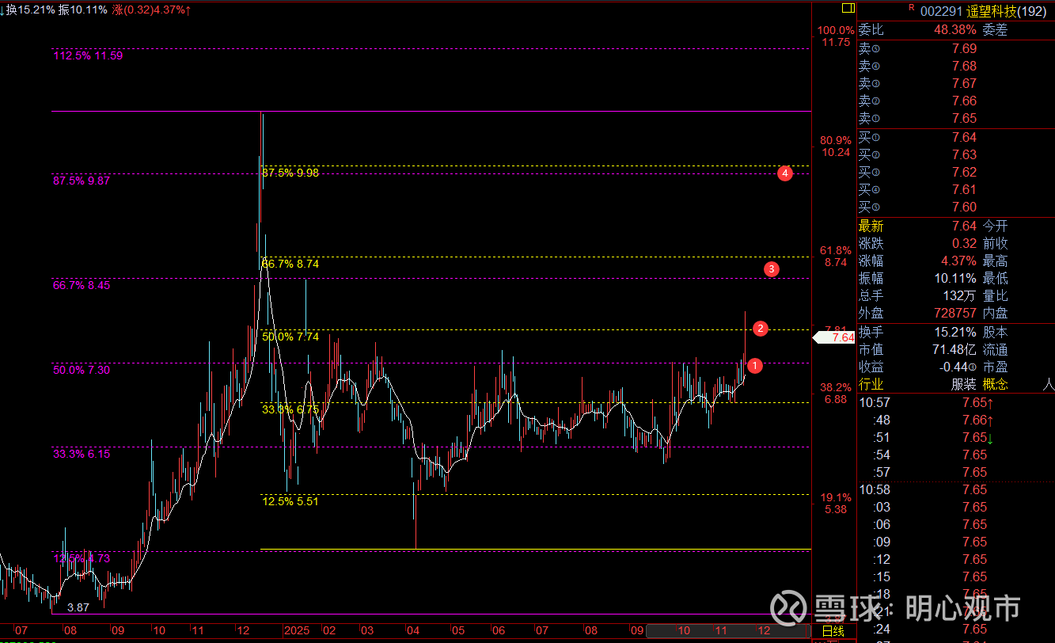
Task: Select the 卖④ ask price 7.68
Action: 964,66
